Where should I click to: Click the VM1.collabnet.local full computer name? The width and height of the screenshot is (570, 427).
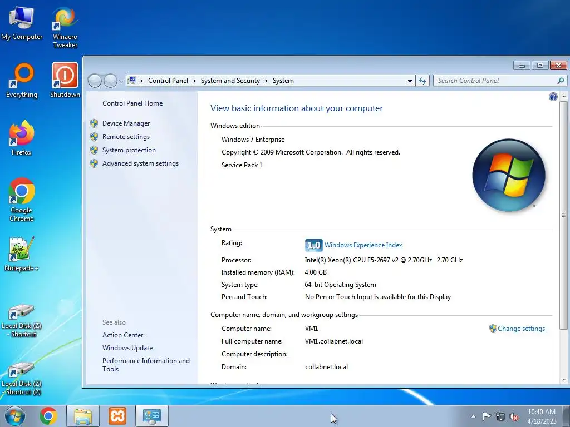click(x=334, y=341)
